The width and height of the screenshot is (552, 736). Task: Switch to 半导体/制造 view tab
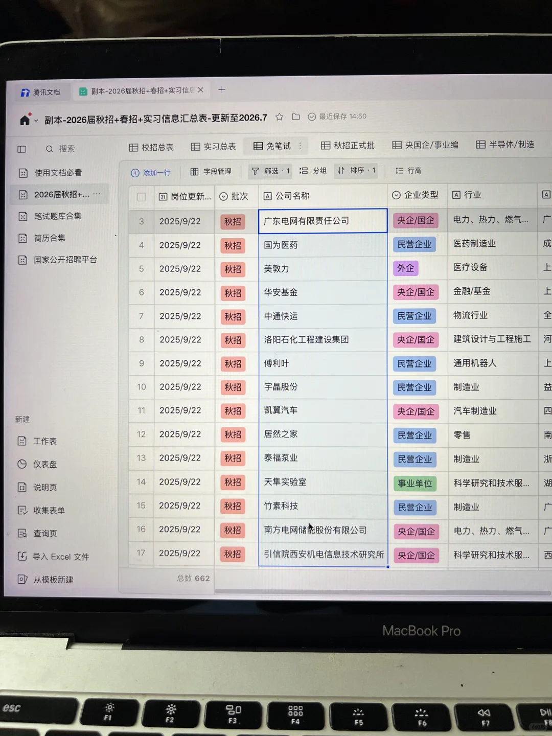505,145
